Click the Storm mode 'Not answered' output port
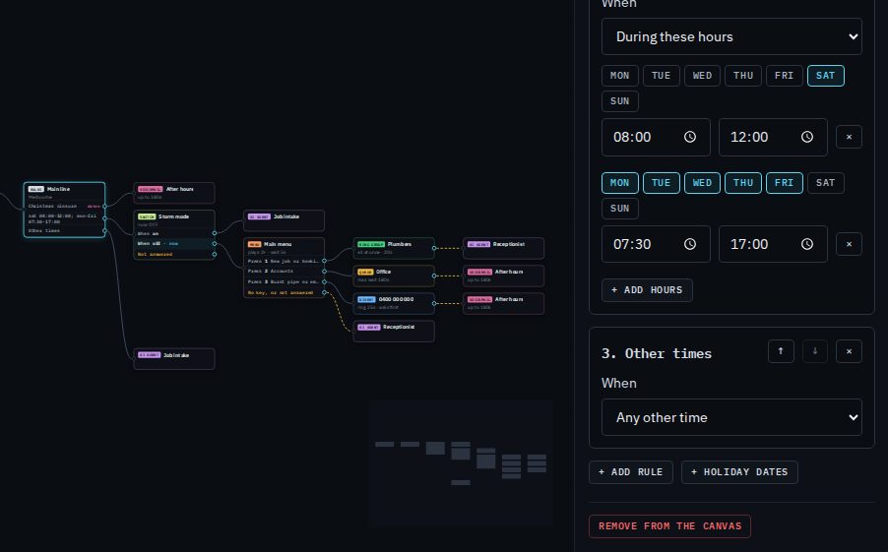This screenshot has height=552, width=888. pyautogui.click(x=214, y=254)
